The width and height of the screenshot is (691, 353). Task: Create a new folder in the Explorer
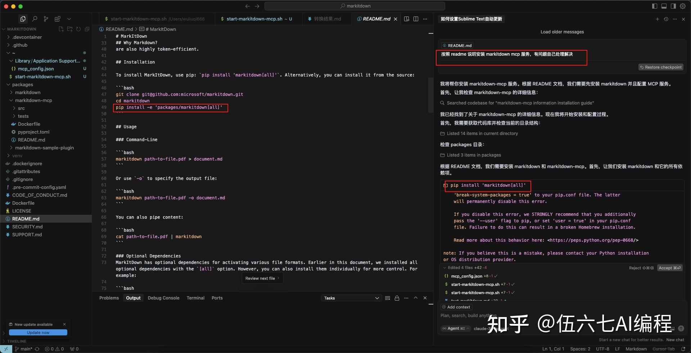coord(70,29)
